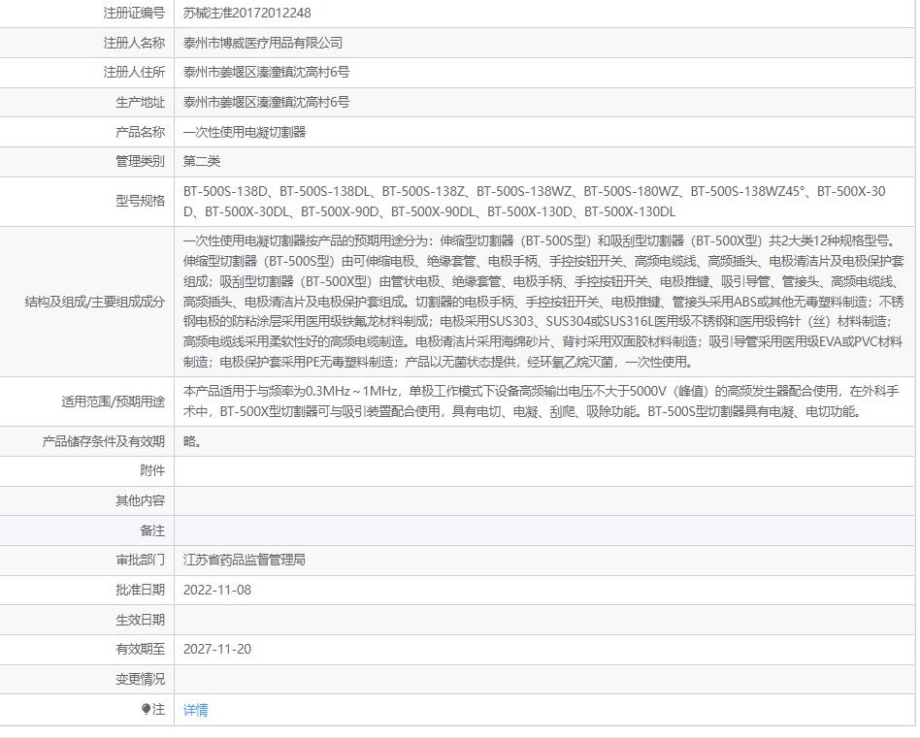Click the 审批部门 label
Screen dimensions: 920x738
(x=140, y=560)
